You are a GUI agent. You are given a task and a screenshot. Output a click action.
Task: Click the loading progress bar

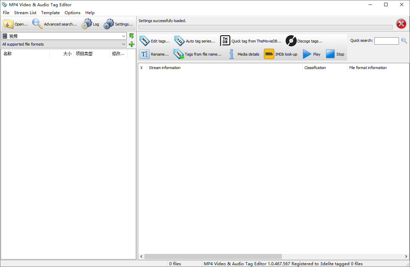pyautogui.click(x=265, y=27)
